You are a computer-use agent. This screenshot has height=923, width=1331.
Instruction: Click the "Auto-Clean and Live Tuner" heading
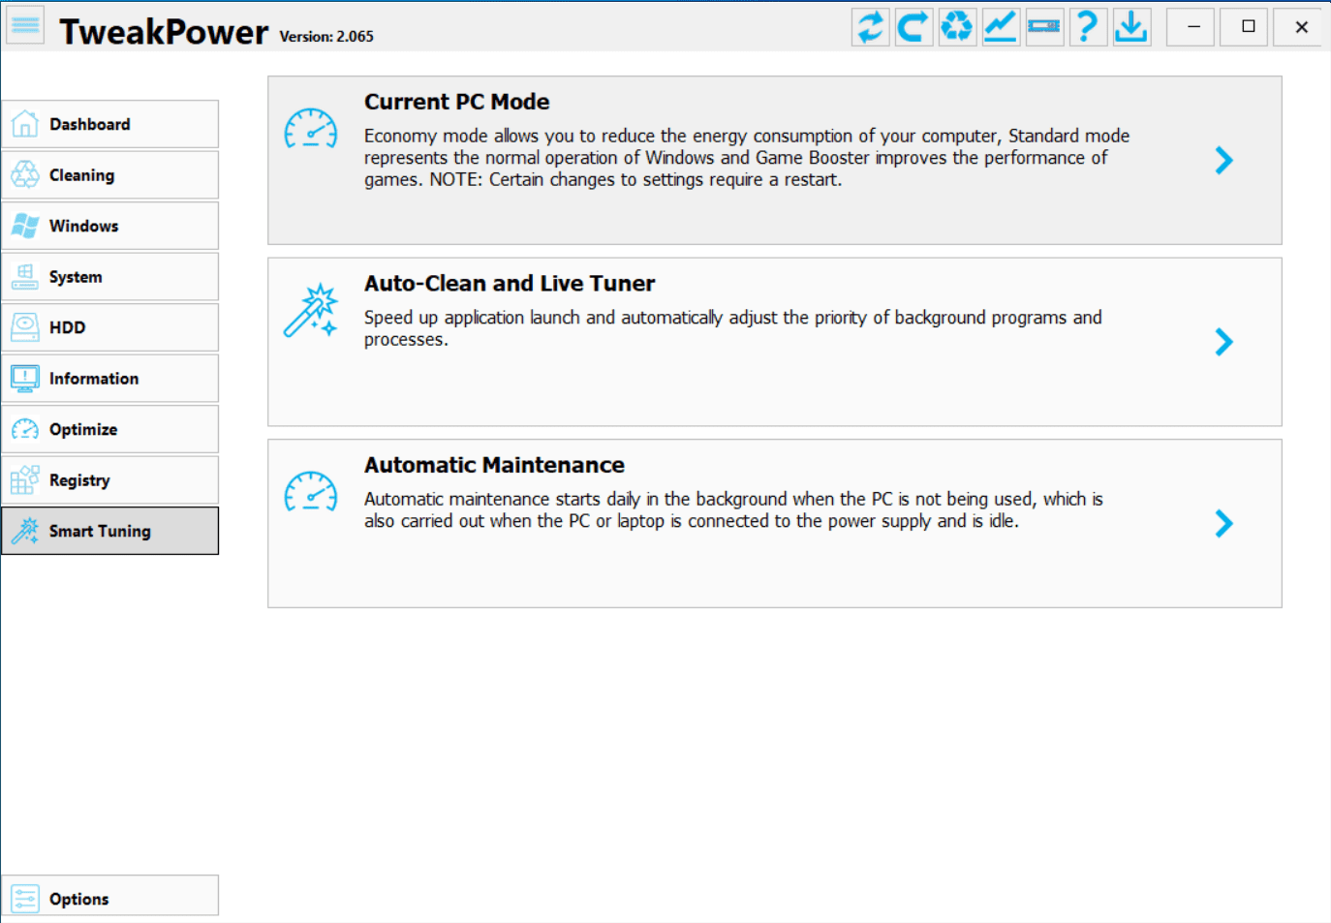coord(510,283)
